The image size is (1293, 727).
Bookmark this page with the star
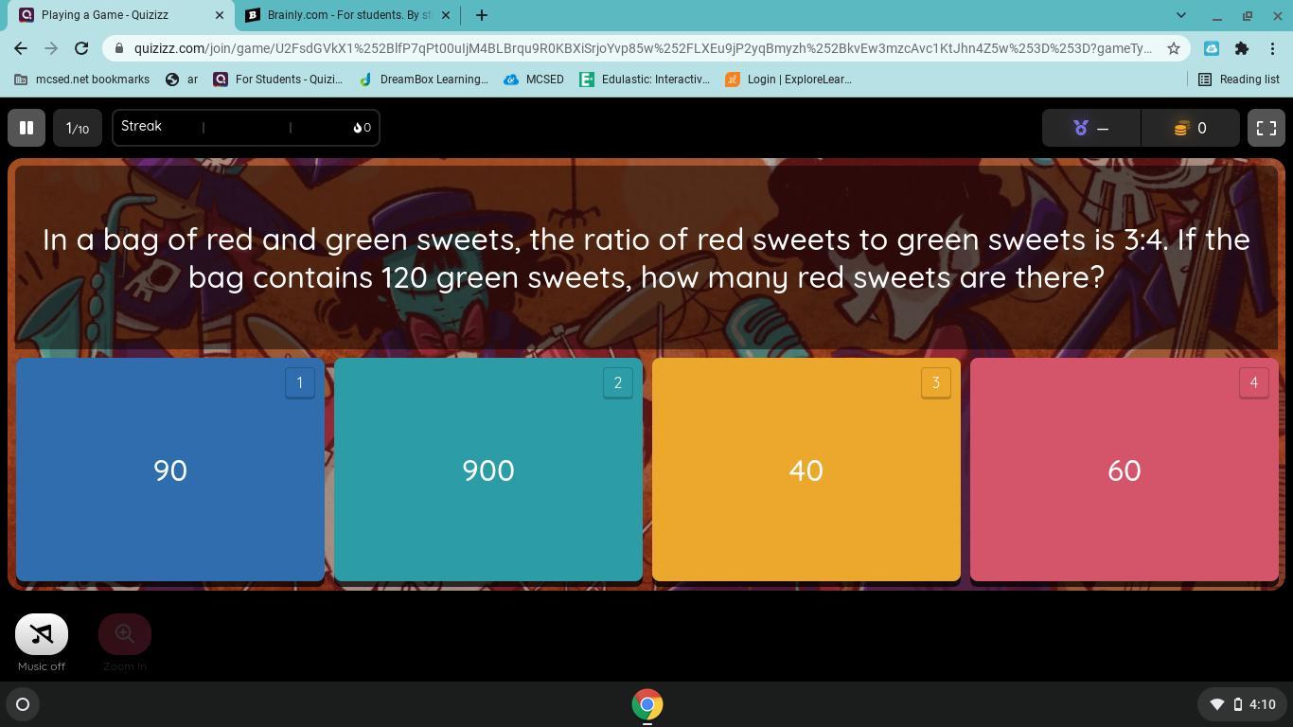tap(1174, 48)
